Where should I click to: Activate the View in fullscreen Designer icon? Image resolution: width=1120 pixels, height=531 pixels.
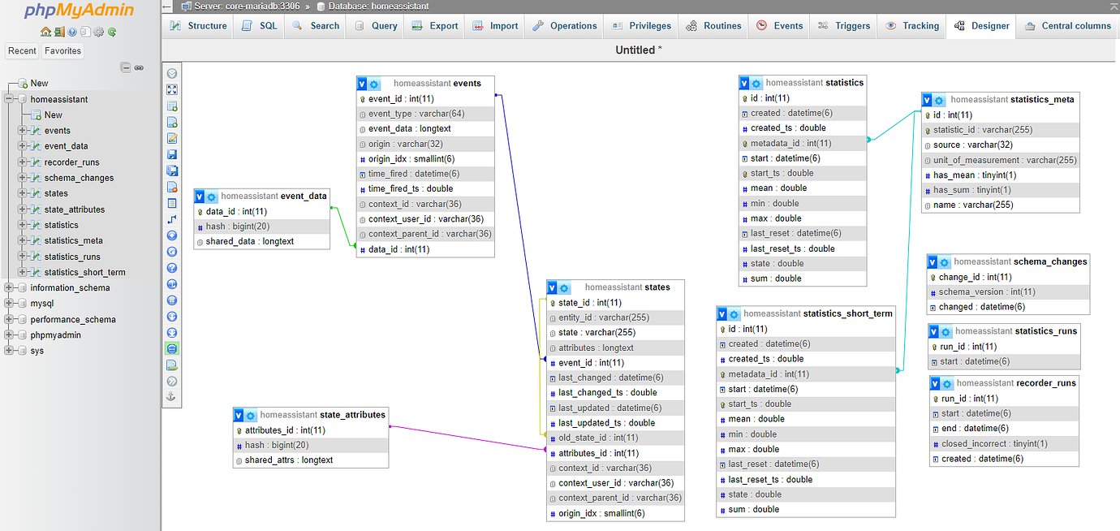coord(171,89)
